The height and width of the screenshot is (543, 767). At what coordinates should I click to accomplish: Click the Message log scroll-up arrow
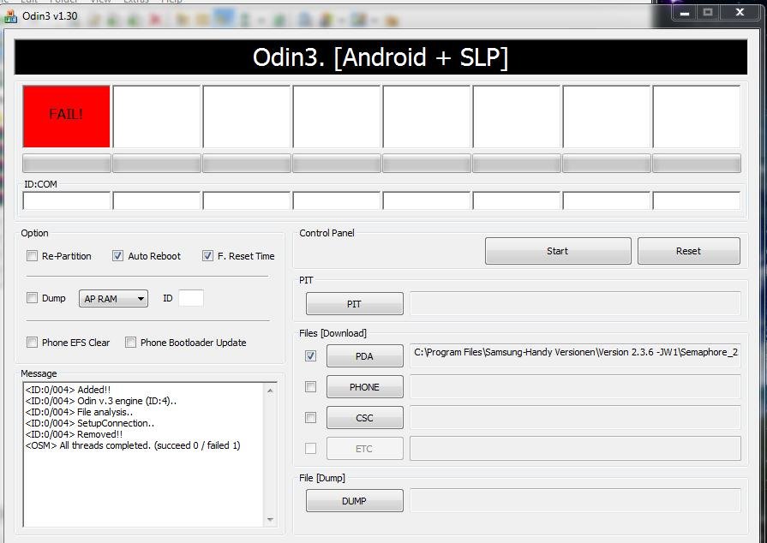point(270,391)
